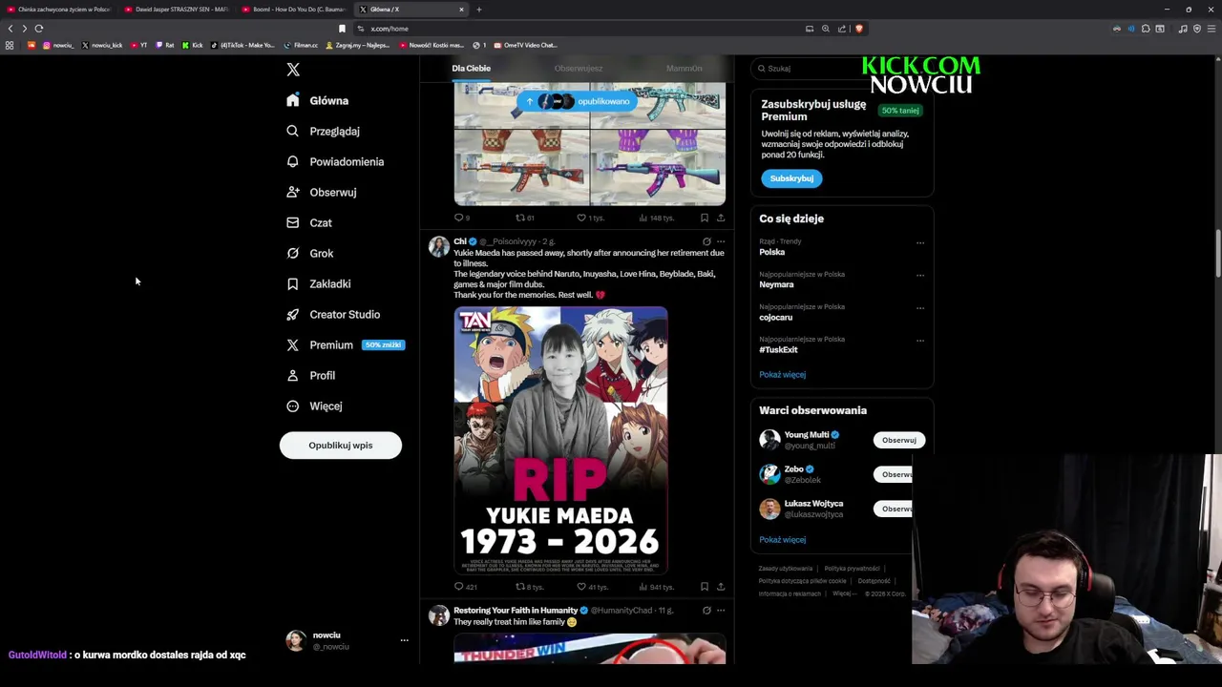
Task: Click the 'opublikowano' new posts pill
Action: [579, 101]
